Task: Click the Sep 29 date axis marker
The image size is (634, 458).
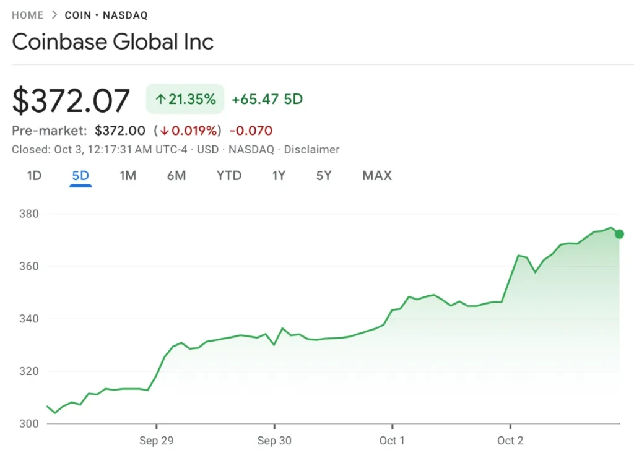Action: [157, 440]
